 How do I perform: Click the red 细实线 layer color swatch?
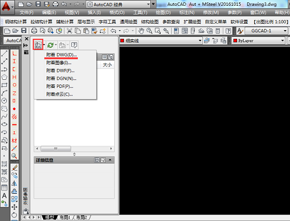[122, 40]
